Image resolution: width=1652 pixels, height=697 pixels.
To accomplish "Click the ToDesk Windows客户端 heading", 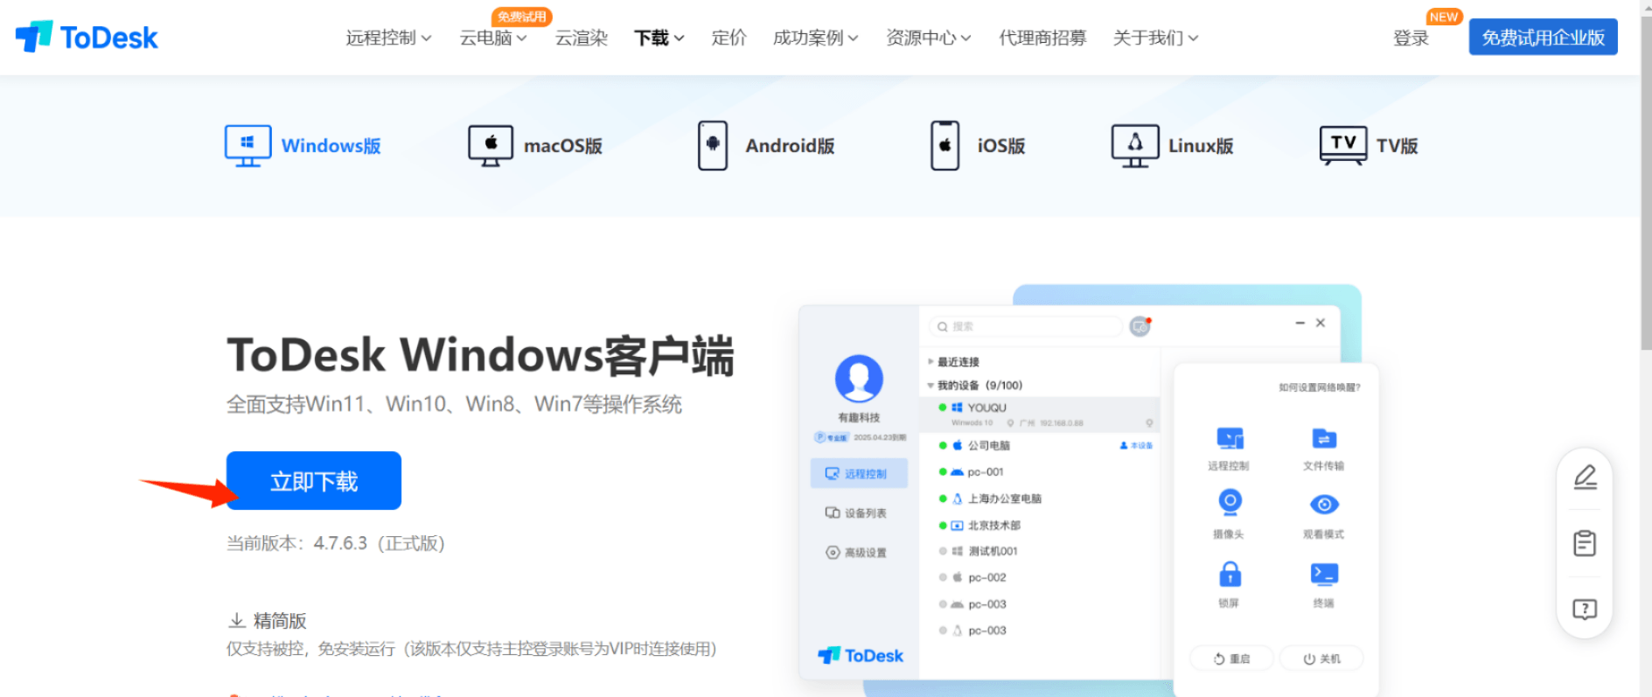I will tap(480, 355).
